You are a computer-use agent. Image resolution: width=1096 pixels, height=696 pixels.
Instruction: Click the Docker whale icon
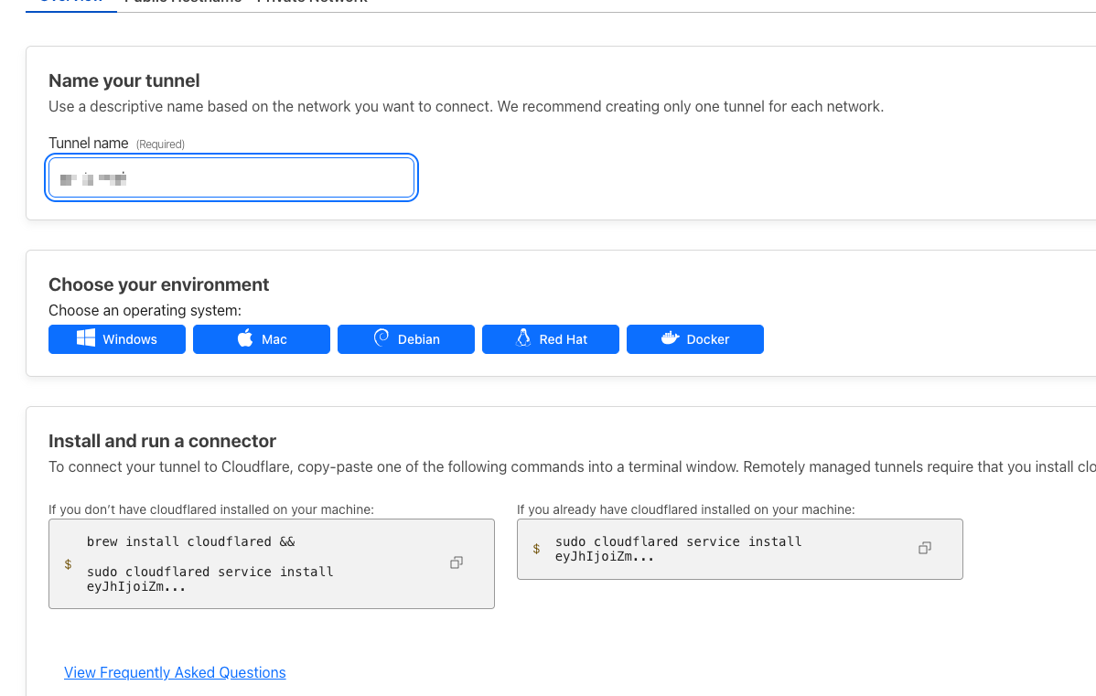tap(670, 338)
